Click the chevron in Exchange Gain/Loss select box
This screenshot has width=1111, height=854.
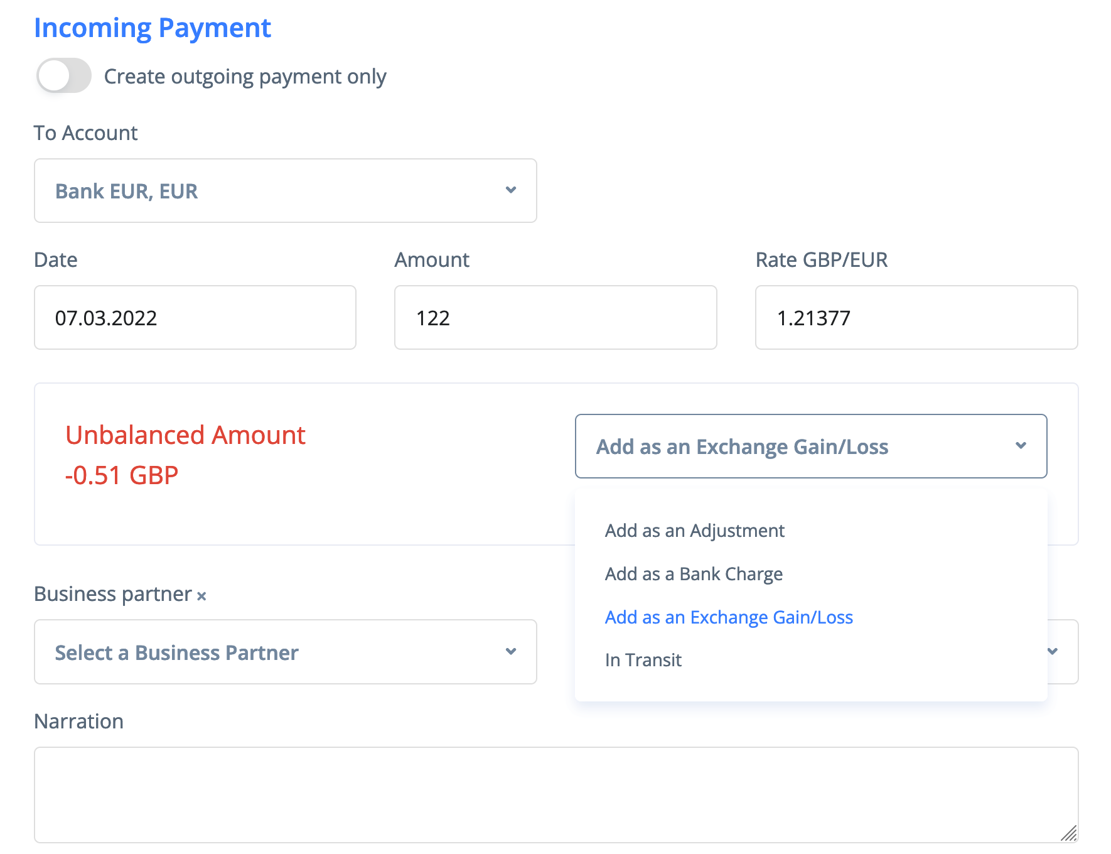pyautogui.click(x=1021, y=446)
